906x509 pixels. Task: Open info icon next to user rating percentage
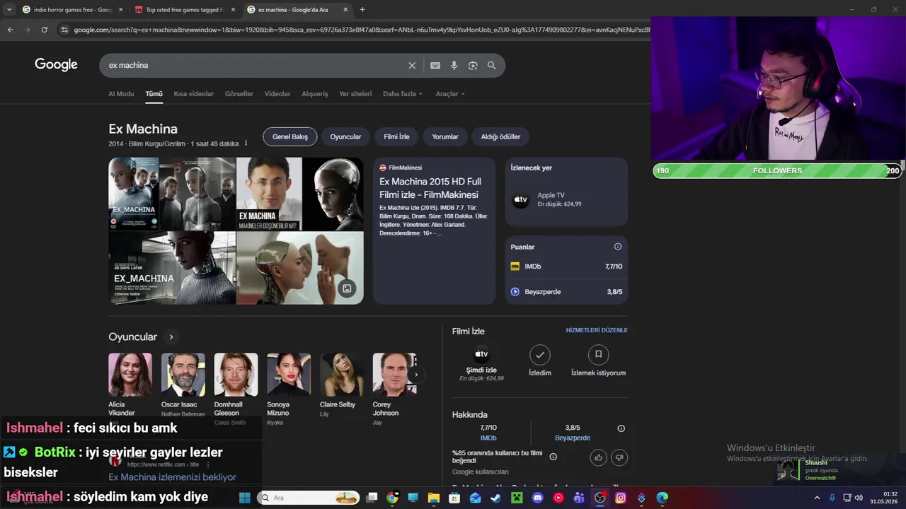coord(554,457)
